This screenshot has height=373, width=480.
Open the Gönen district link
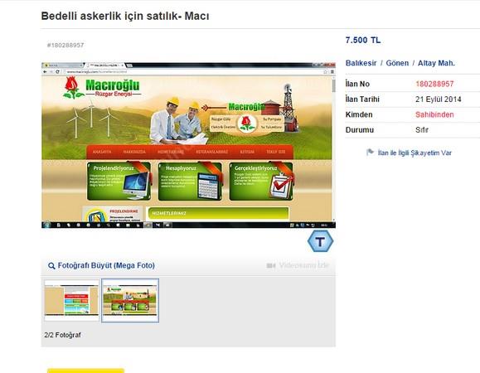click(x=397, y=63)
